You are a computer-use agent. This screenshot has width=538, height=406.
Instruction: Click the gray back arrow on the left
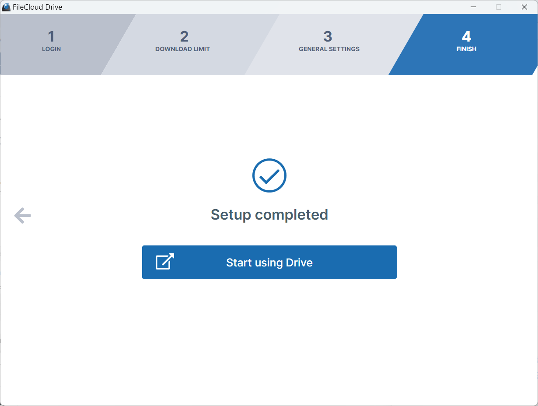(22, 215)
